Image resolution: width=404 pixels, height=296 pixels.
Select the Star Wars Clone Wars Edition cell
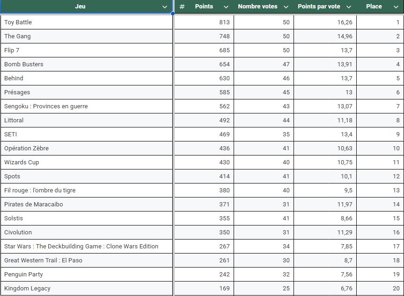point(87,246)
